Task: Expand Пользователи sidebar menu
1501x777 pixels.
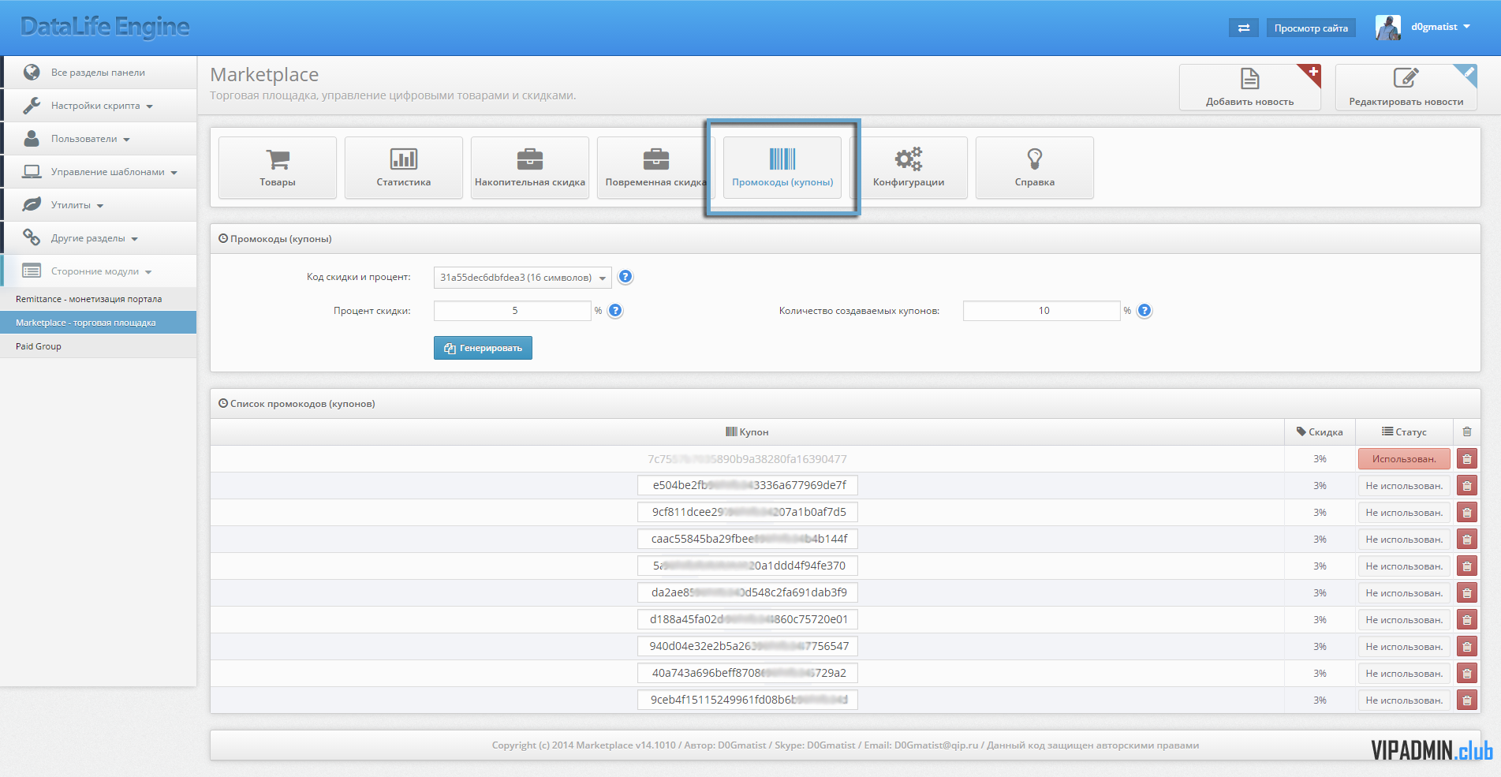Action: [99, 139]
